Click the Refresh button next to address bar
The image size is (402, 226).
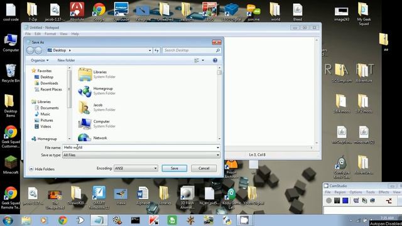point(156,50)
